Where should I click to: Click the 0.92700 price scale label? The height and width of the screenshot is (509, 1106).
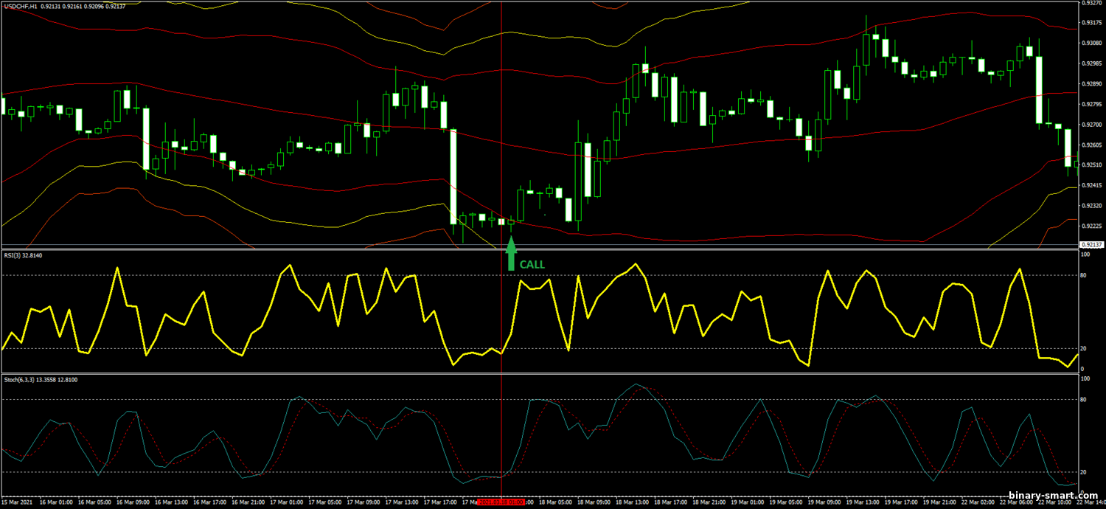click(x=1091, y=125)
